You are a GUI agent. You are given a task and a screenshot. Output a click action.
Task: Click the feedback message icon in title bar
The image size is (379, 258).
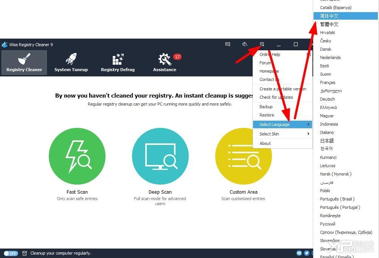(228, 44)
